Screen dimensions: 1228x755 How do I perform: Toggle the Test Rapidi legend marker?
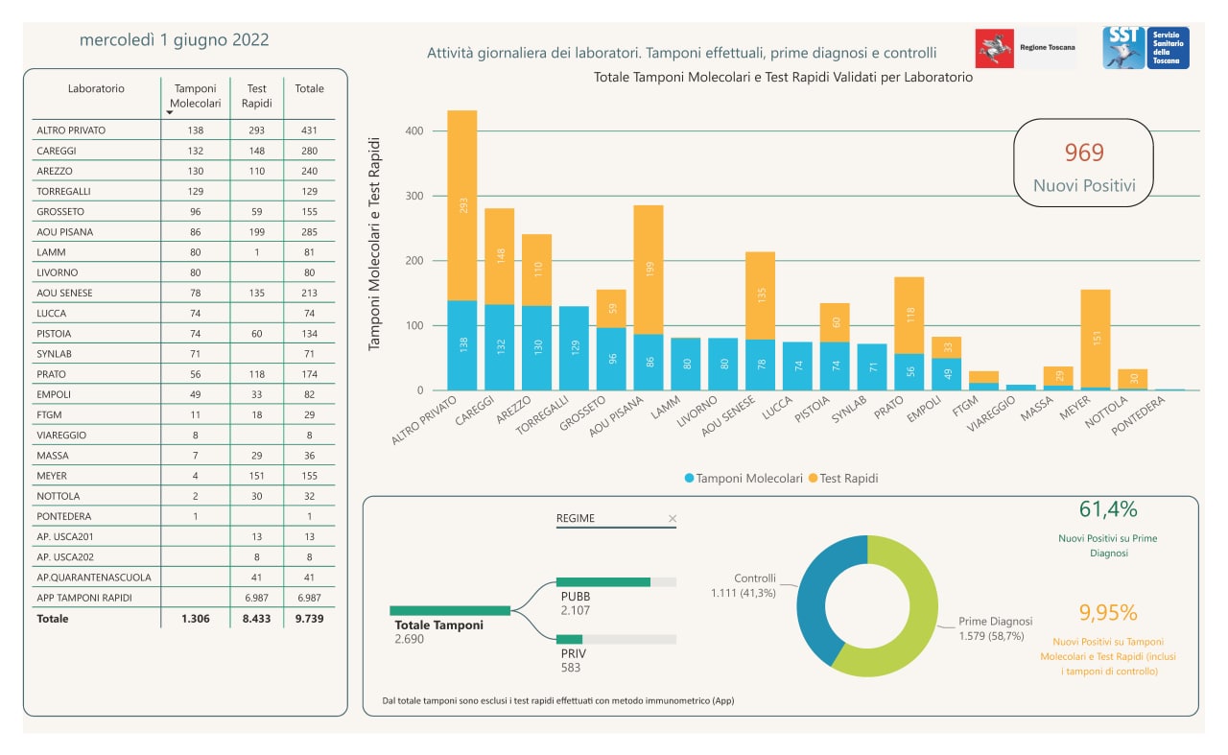click(x=813, y=478)
